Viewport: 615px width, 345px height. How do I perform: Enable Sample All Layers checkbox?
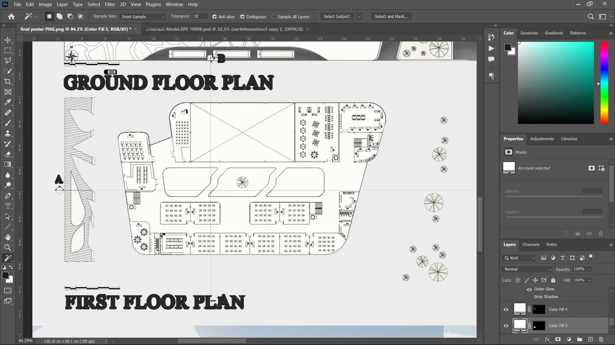pos(274,17)
